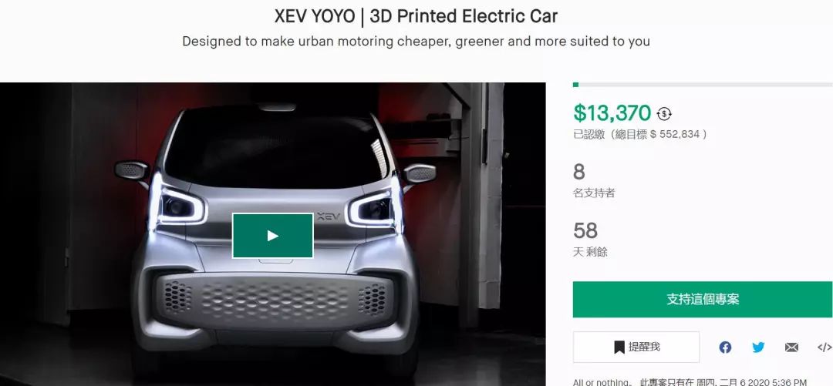This screenshot has height=386, width=833.
Task: Click the currency conversion icon beside $13,370
Action: click(x=663, y=113)
